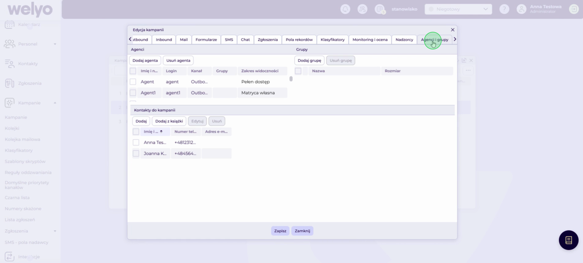Open Numery skażone in the sidebar
Viewport: 583px width, 263px height.
[23, 209]
